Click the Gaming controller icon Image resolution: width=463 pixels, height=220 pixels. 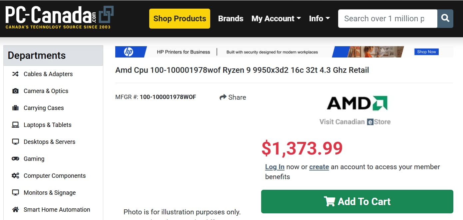(x=15, y=159)
